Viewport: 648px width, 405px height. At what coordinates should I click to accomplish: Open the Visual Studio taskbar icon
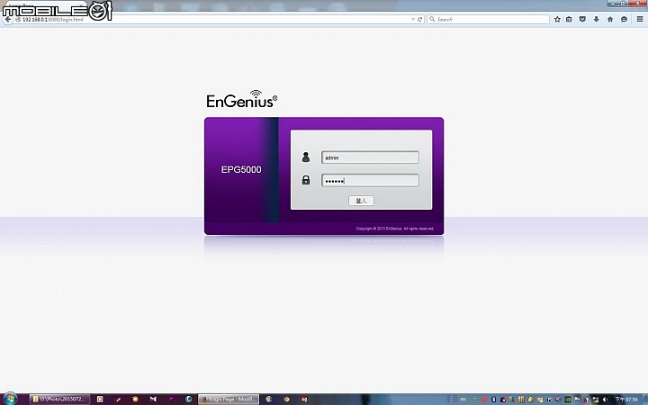coord(153,400)
